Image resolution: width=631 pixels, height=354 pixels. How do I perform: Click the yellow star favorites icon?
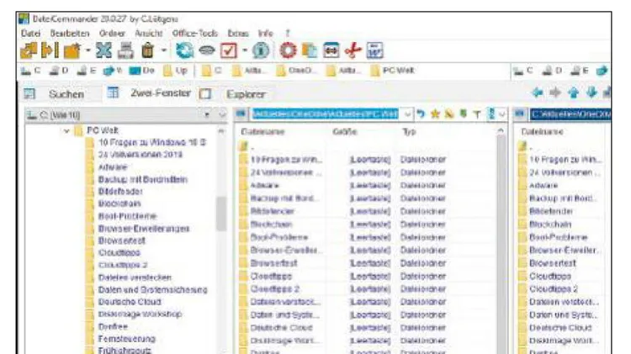point(435,114)
